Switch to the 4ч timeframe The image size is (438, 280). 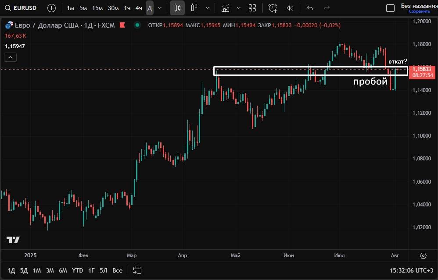pos(139,8)
